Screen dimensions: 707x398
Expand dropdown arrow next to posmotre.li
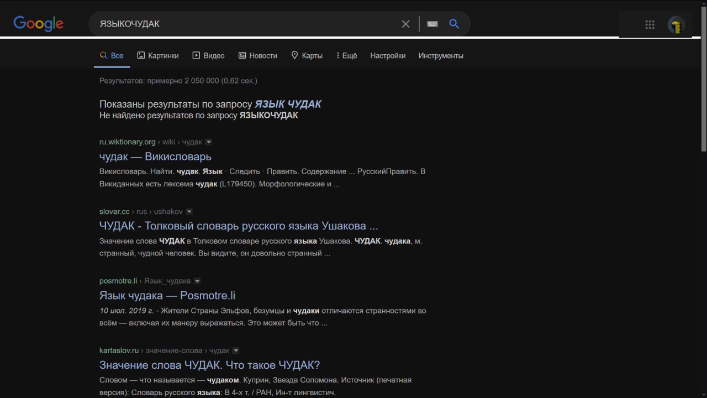197,281
